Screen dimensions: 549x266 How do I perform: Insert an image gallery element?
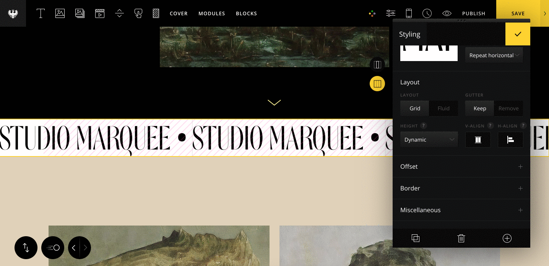80,13
